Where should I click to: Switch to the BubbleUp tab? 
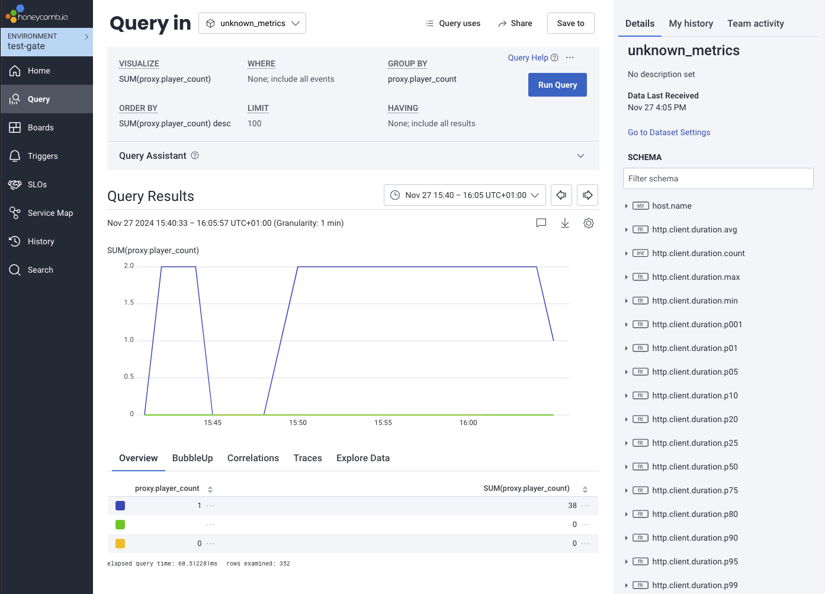pyautogui.click(x=192, y=458)
